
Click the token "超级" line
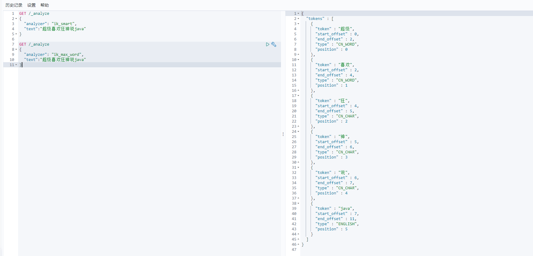coord(335,29)
